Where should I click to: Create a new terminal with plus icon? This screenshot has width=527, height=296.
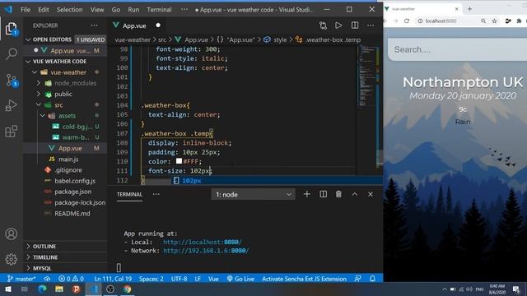pyautogui.click(x=307, y=194)
